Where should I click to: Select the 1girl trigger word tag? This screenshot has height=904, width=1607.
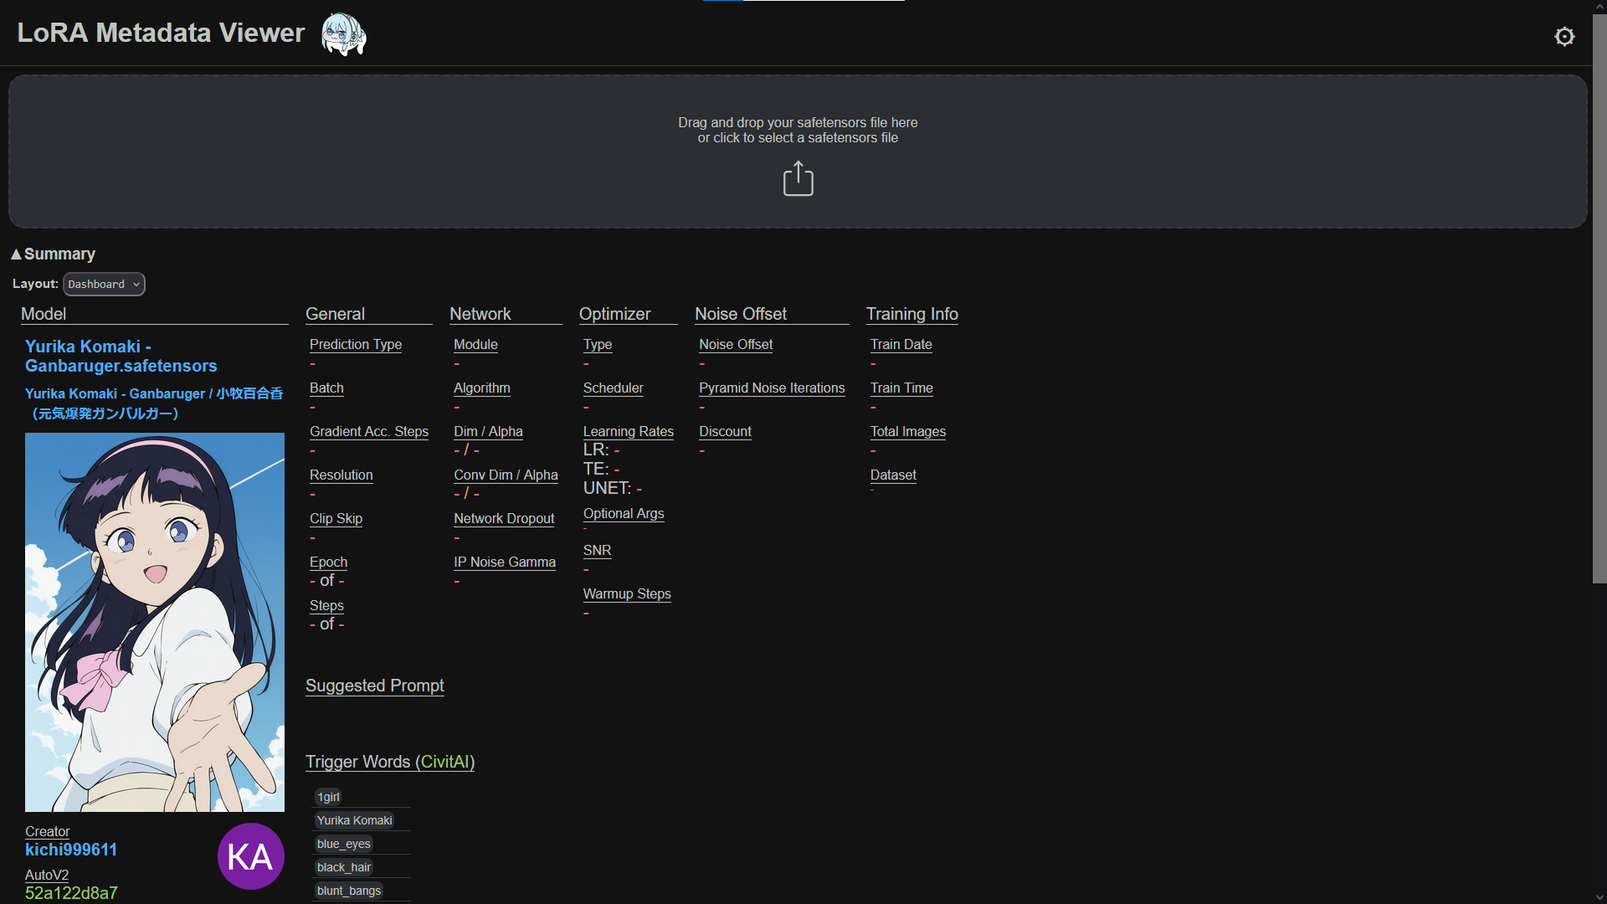coord(328,797)
